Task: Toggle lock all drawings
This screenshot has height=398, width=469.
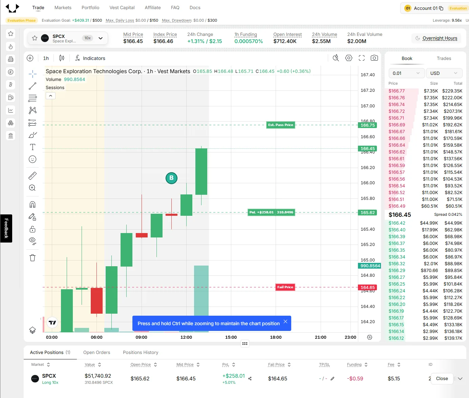Action: pyautogui.click(x=33, y=229)
